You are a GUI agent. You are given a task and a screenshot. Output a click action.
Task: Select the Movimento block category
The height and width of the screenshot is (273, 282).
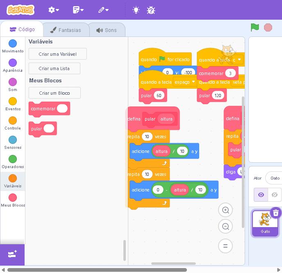click(13, 46)
